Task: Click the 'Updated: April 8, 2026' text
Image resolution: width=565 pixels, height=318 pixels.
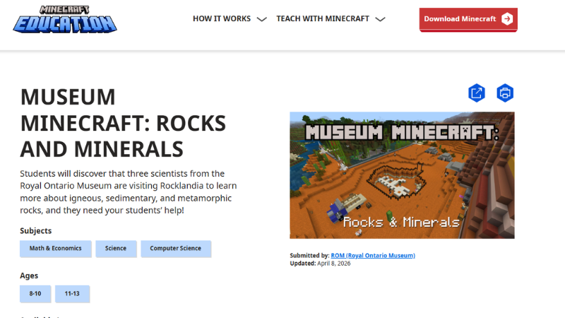Action: pyautogui.click(x=320, y=264)
